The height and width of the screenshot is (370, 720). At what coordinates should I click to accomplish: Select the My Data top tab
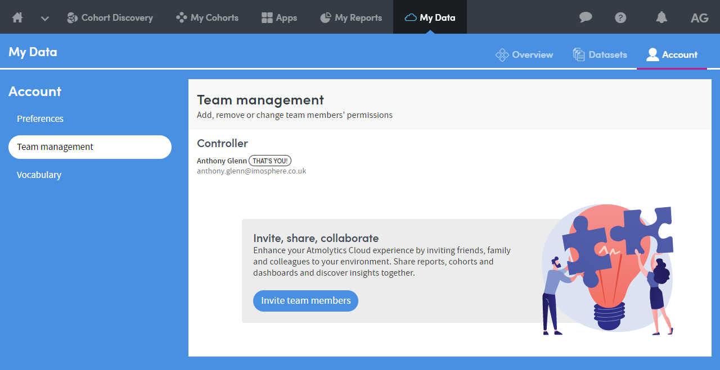click(430, 17)
